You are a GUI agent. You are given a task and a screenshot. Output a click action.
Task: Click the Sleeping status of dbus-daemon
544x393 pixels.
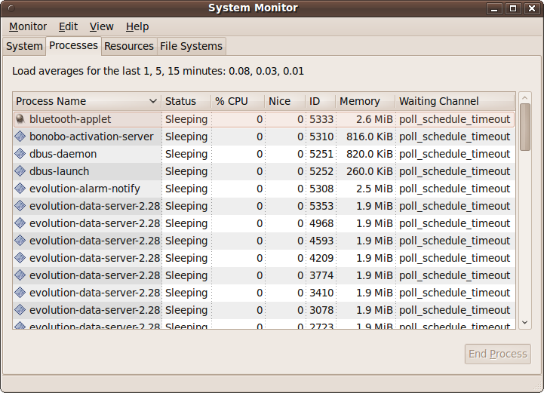click(x=186, y=154)
